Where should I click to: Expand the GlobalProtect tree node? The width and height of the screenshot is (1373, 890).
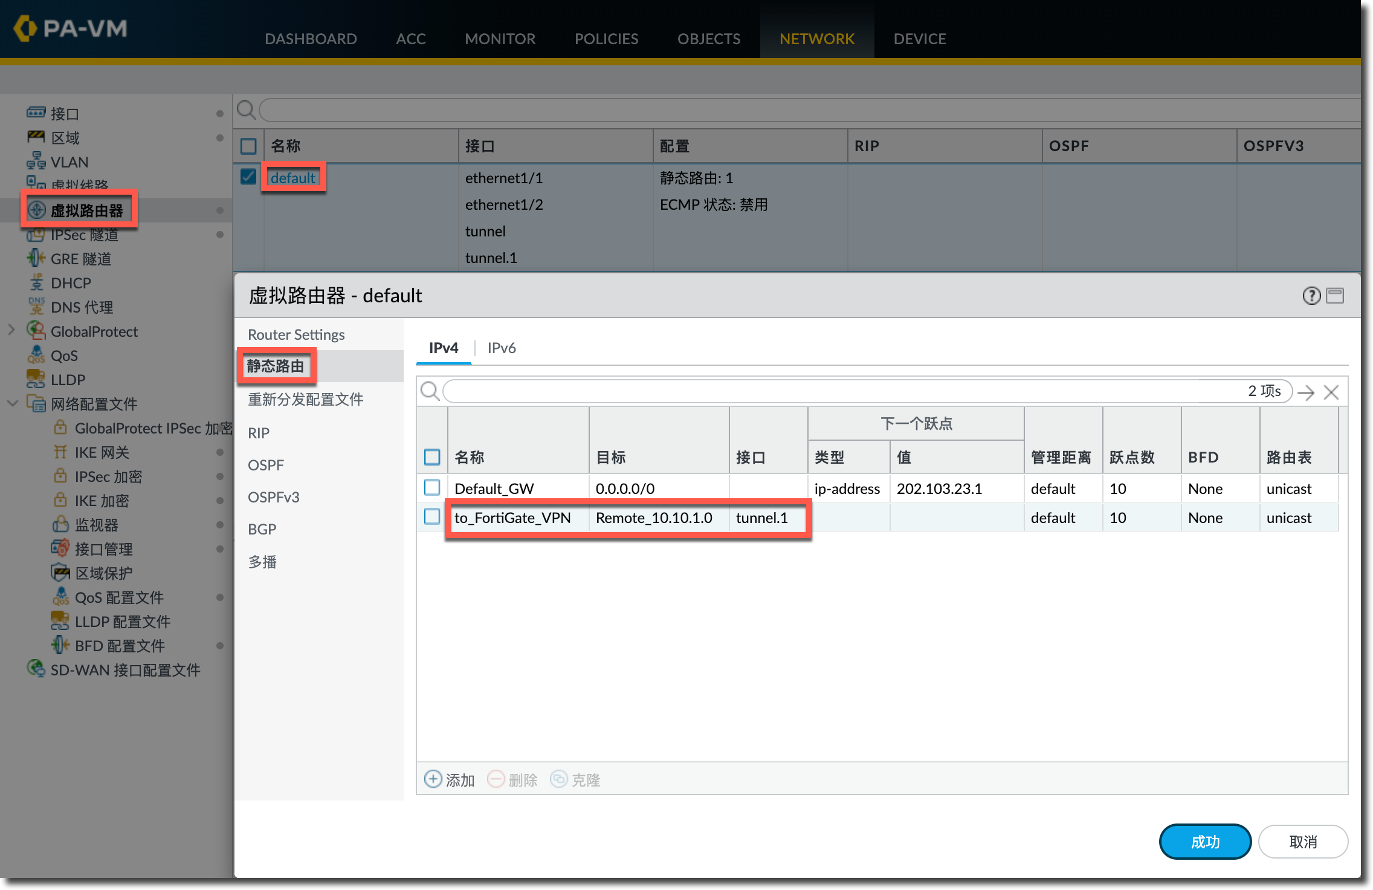11,330
